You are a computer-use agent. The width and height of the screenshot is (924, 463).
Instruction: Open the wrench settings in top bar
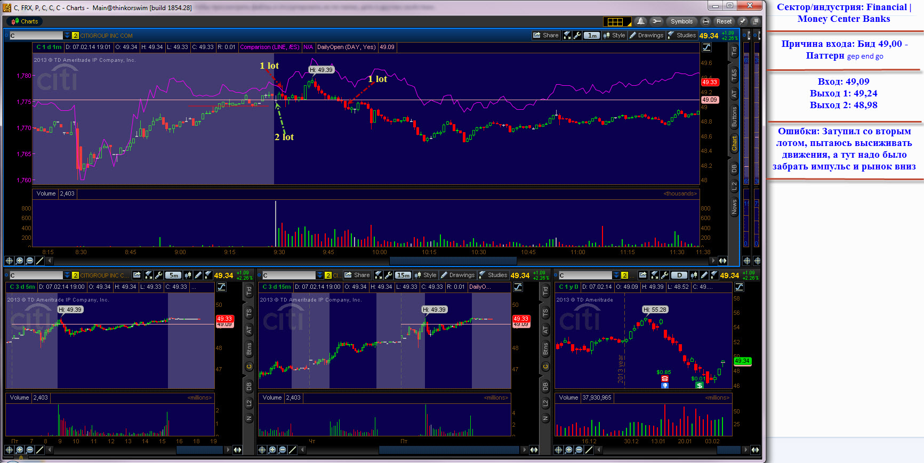[x=656, y=21]
